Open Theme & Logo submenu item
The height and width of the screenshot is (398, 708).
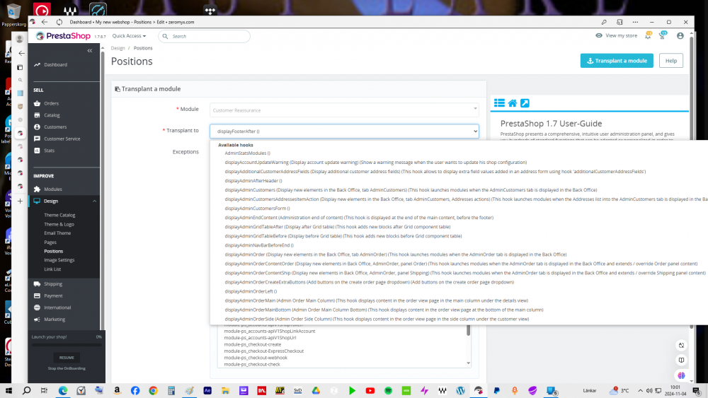click(59, 224)
